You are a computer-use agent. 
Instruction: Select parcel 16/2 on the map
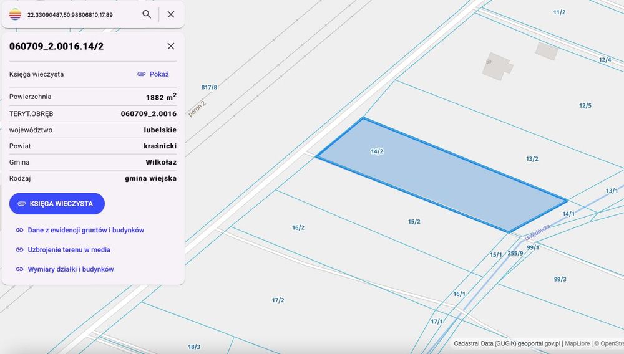pos(298,227)
